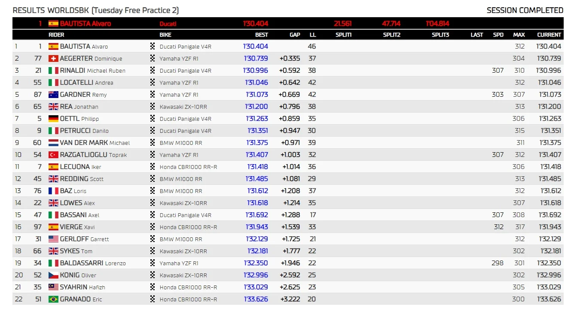Click the SESSION COMPLETED status text

pos(525,10)
